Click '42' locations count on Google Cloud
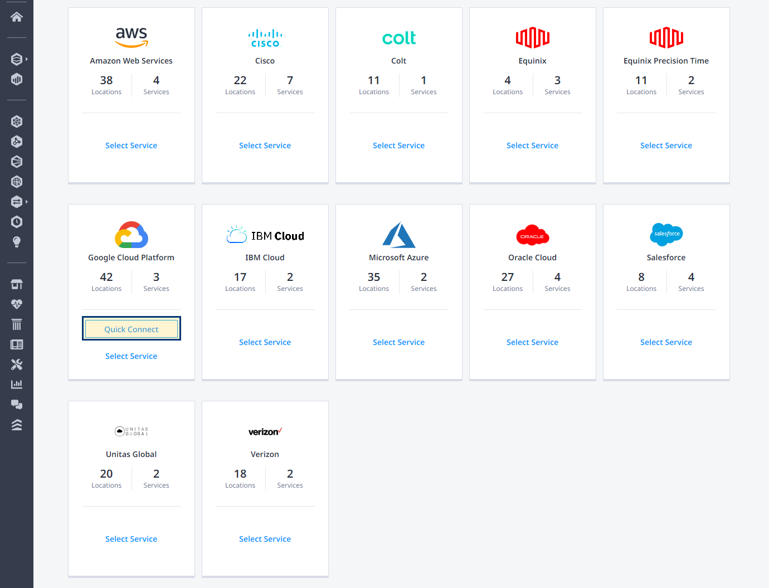 pyautogui.click(x=106, y=277)
